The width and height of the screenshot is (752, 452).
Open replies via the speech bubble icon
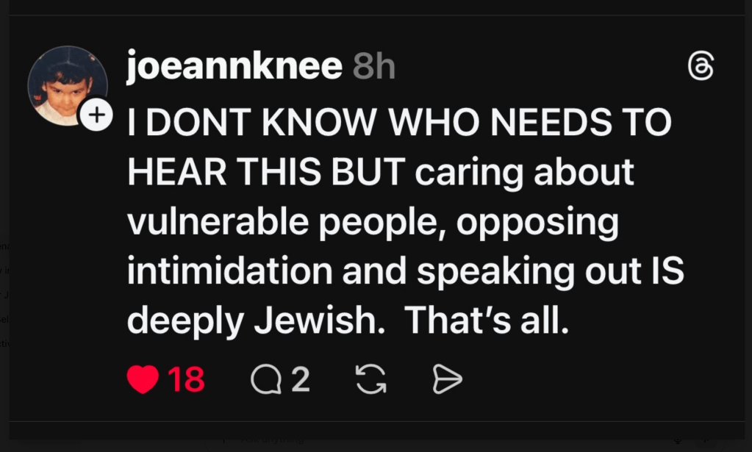pyautogui.click(x=264, y=379)
